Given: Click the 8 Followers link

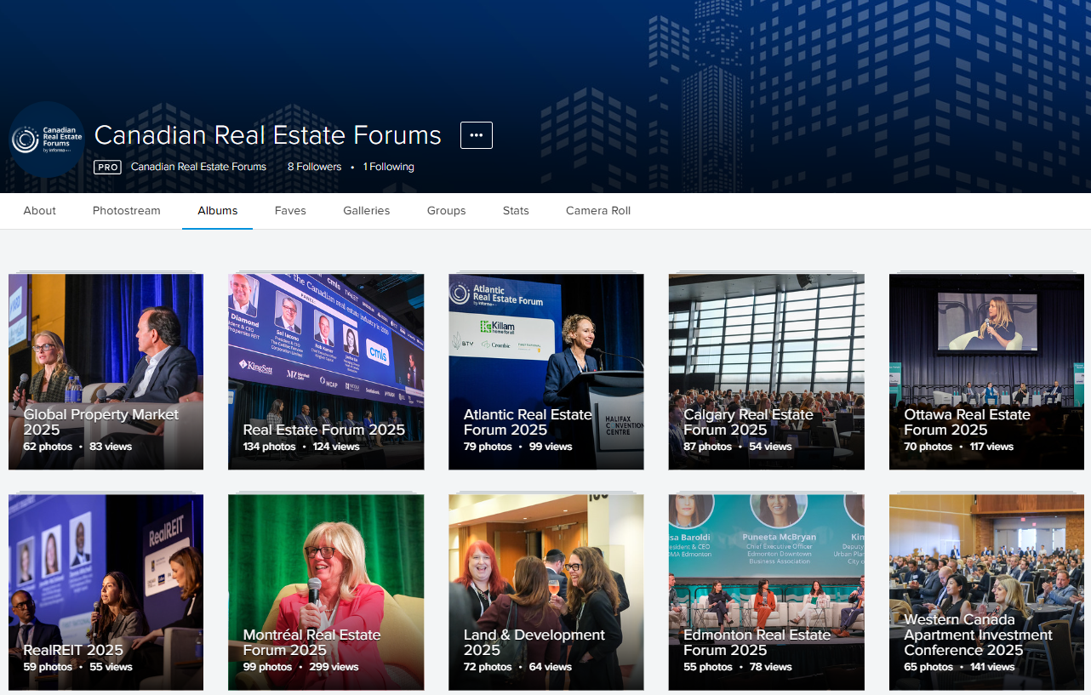Looking at the screenshot, I should (x=314, y=167).
